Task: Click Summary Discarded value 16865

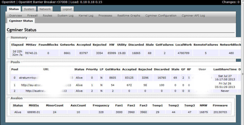Action: [x=136, y=53]
